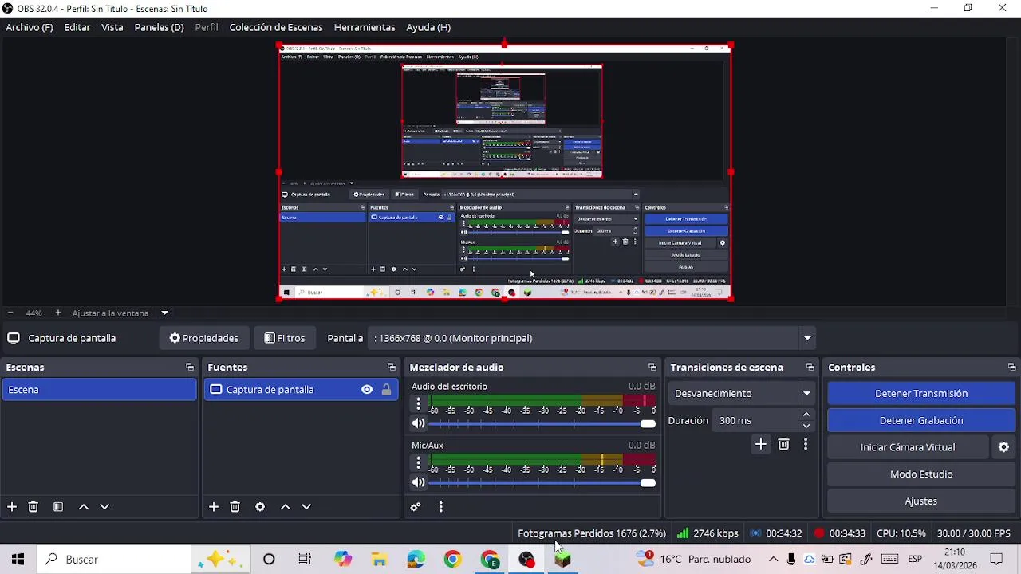Undock the Escenas panel
This screenshot has width=1021, height=574.
pos(190,368)
